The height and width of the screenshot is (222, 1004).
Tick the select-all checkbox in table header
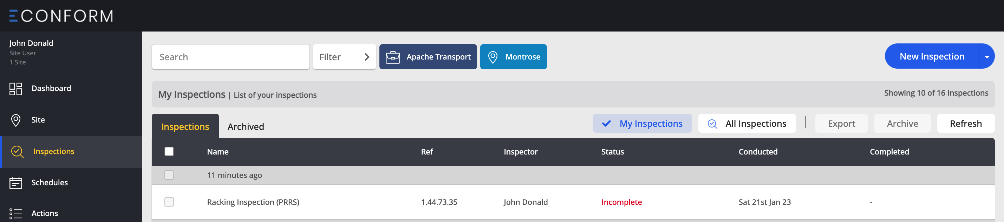pos(169,152)
